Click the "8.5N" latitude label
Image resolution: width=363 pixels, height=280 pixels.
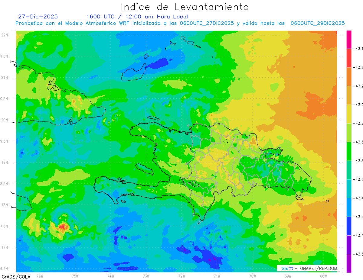[x=5, y=184]
